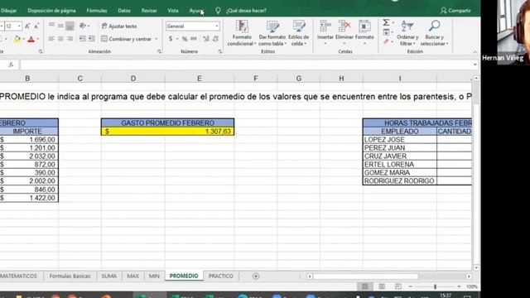The height and width of the screenshot is (298, 530).
Task: Switch to the PRACTICO sheet
Action: pyautogui.click(x=221, y=276)
